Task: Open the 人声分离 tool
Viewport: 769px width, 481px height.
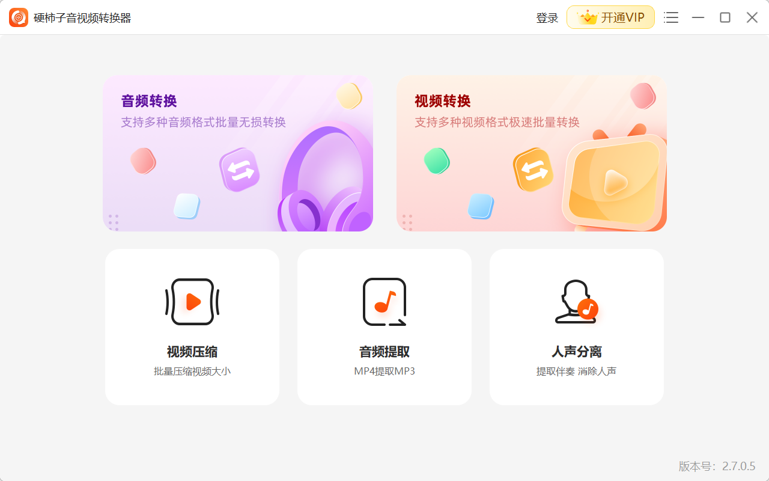Action: [577, 327]
